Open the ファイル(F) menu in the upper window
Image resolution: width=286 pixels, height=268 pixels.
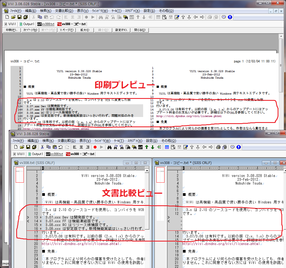click(16, 11)
